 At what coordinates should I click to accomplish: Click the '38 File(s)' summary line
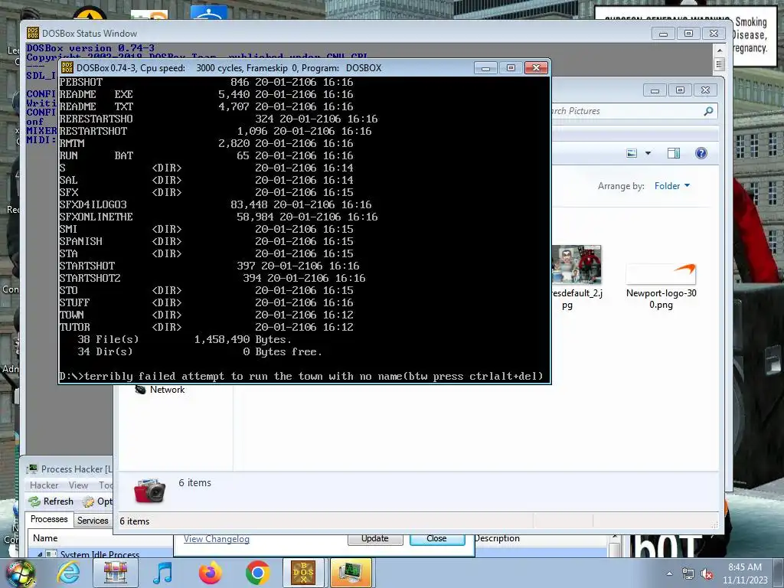(184, 339)
